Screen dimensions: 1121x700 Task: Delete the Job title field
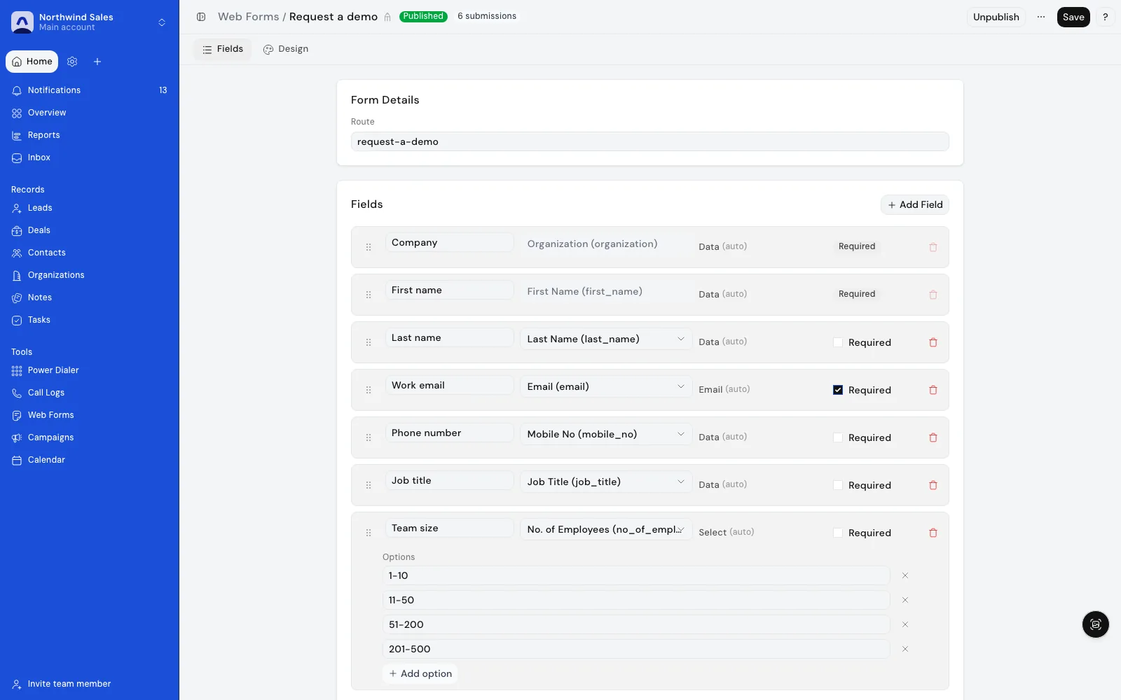pyautogui.click(x=933, y=485)
